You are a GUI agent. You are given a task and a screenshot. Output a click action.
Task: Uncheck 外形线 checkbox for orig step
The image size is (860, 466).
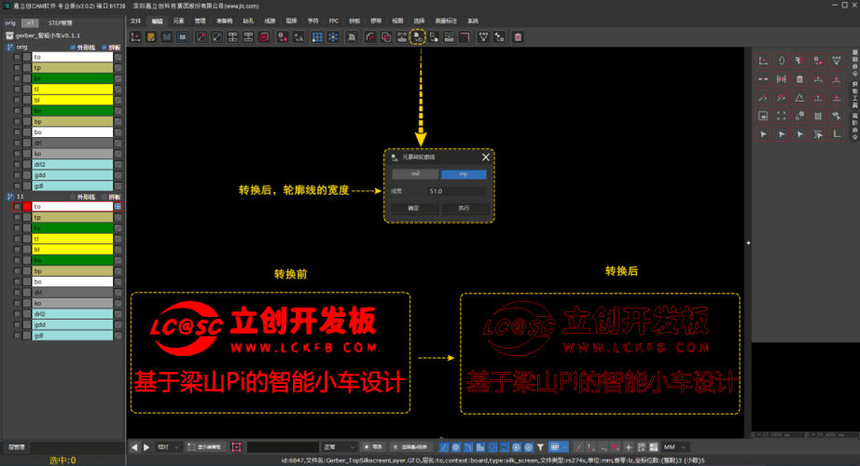pyautogui.click(x=73, y=48)
